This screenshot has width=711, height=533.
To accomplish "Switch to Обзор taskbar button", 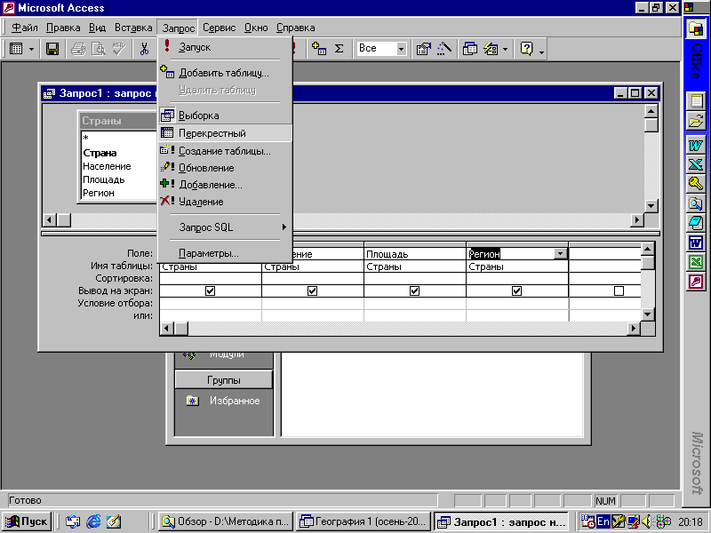I will click(x=226, y=521).
